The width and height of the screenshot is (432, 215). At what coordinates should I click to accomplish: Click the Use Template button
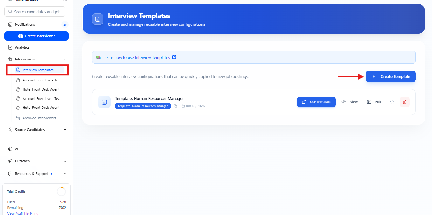tap(316, 102)
